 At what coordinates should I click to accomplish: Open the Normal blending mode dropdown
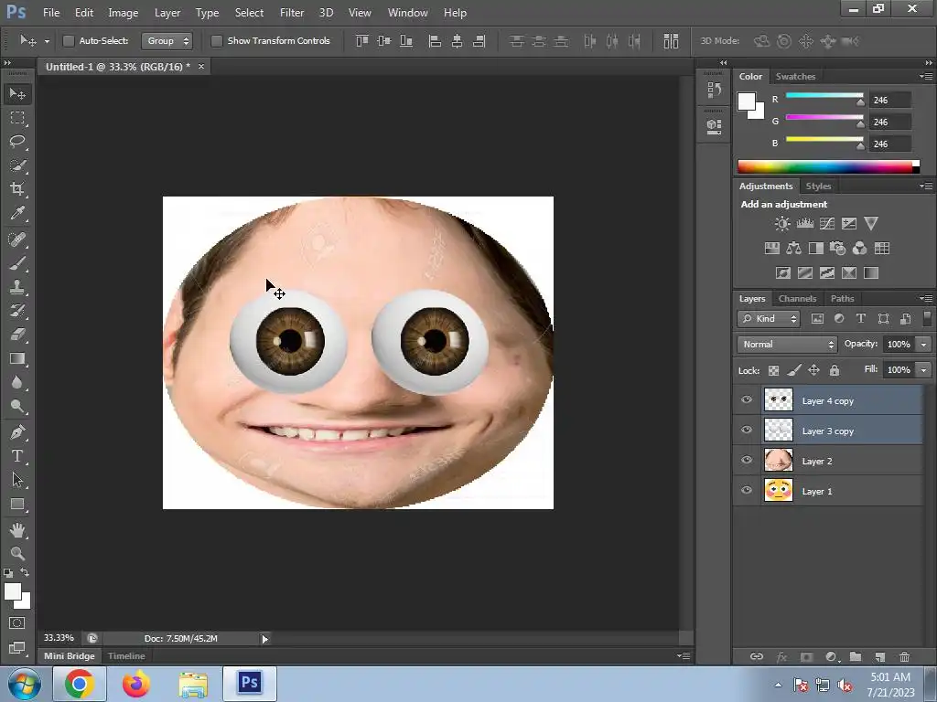tap(787, 345)
